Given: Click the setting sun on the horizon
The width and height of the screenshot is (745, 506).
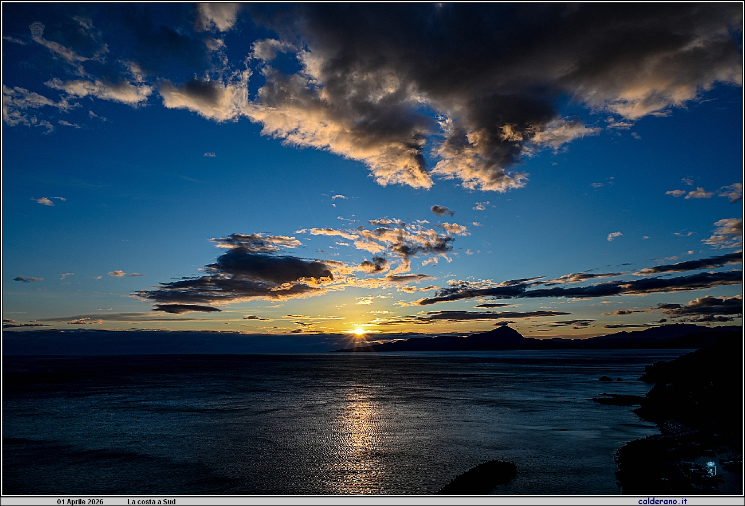Looking at the screenshot, I should pos(359,331).
